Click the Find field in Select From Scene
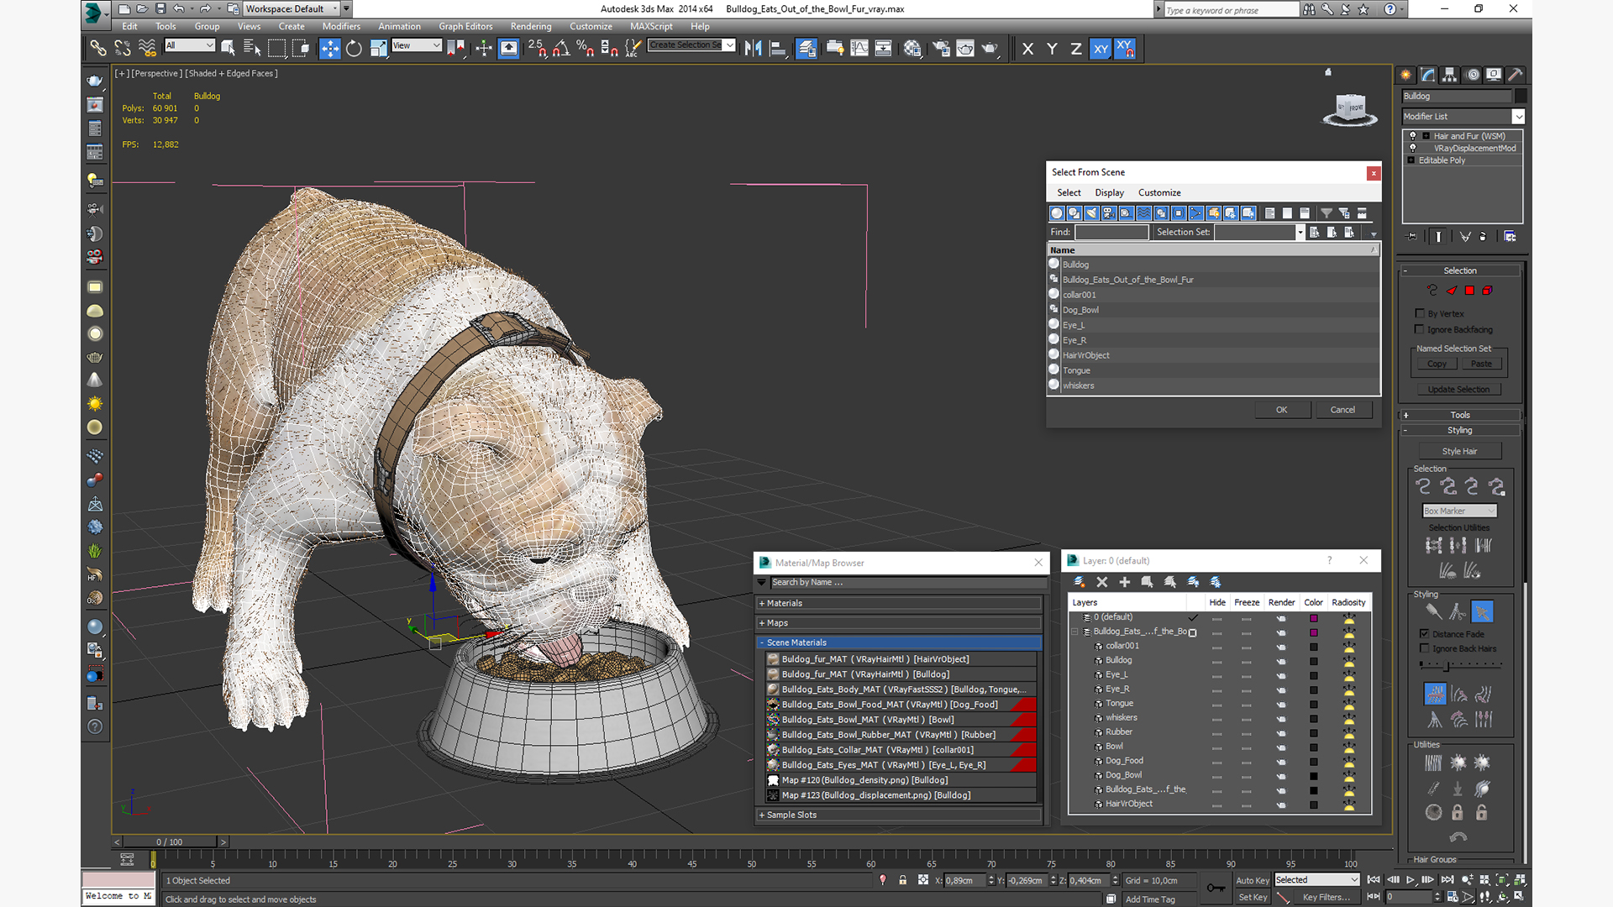The image size is (1613, 907). tap(1111, 233)
